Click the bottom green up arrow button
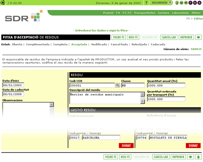 (198, 157)
